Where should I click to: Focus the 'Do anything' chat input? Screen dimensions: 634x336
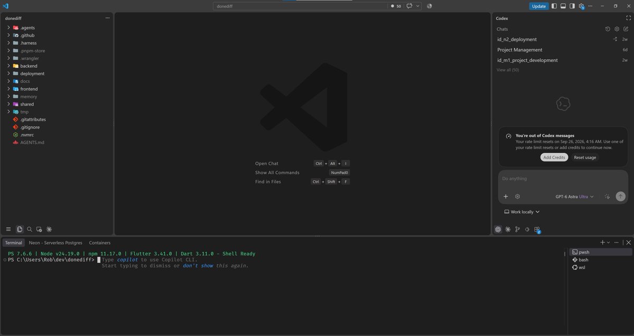pos(563,179)
